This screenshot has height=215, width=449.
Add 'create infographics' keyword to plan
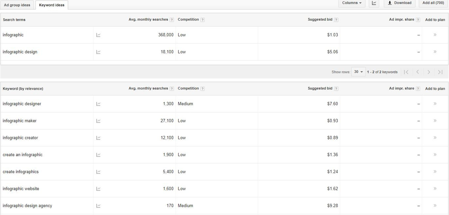coord(435,172)
